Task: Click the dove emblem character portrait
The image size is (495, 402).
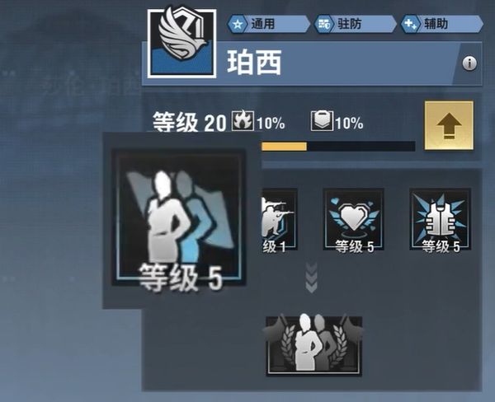Action: click(181, 44)
